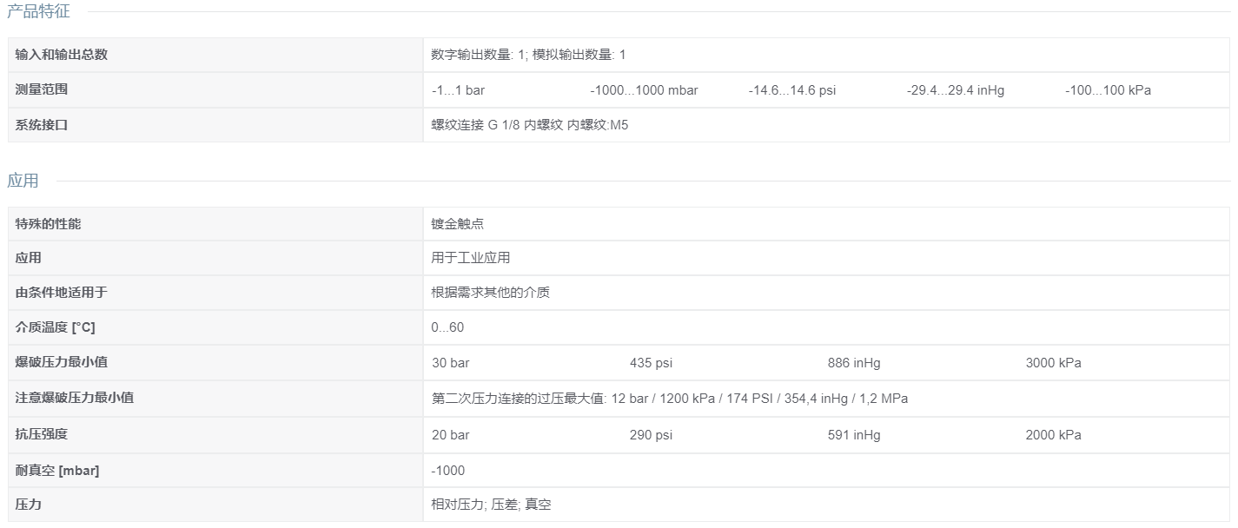
Task: Select the 886 inHg value
Action: 854,363
